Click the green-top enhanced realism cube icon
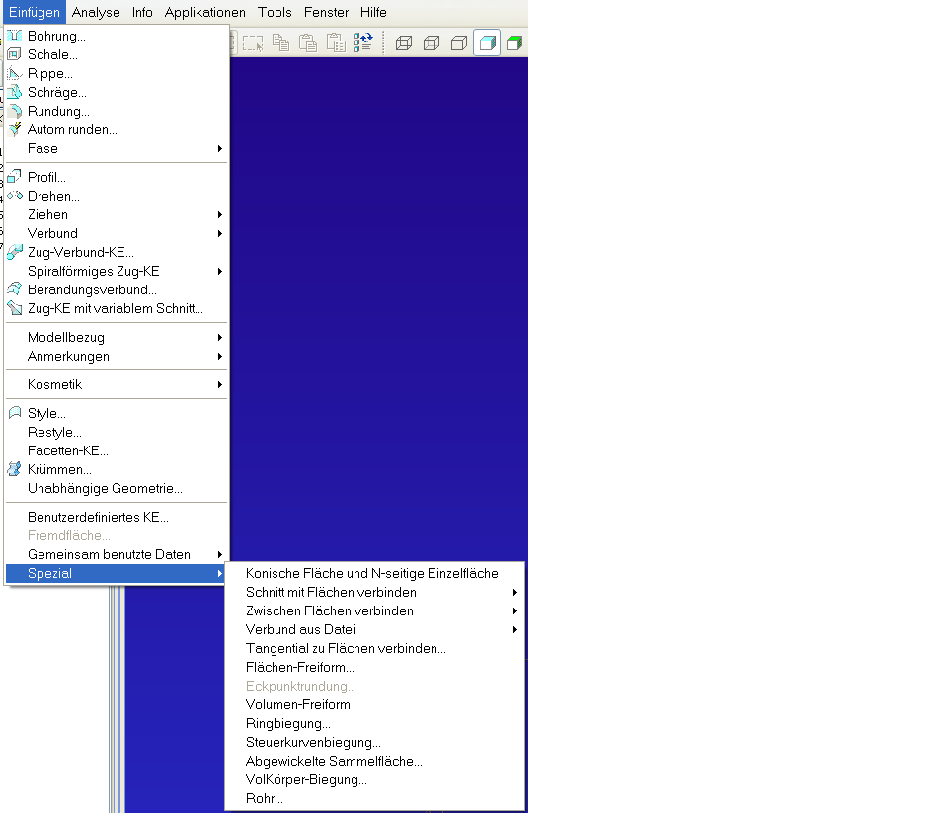 [x=514, y=42]
